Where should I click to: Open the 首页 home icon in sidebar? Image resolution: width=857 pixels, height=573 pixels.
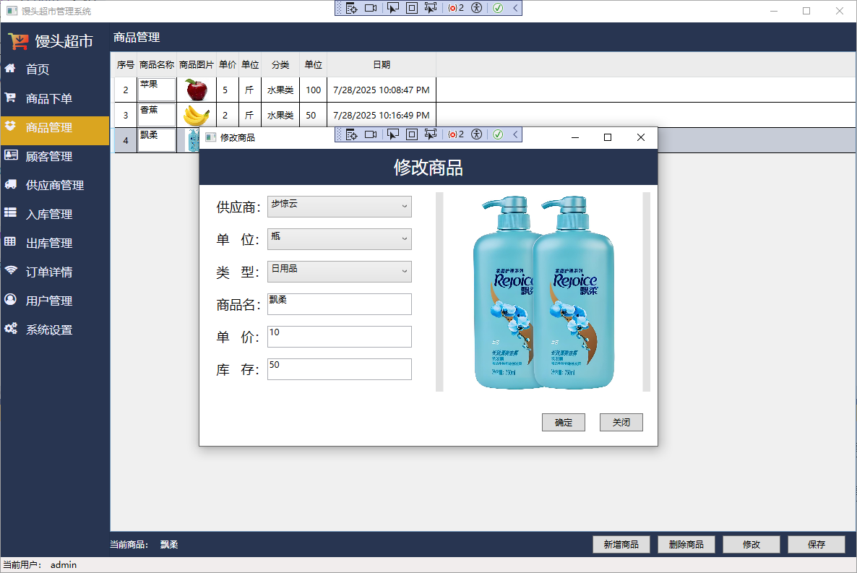coord(10,69)
